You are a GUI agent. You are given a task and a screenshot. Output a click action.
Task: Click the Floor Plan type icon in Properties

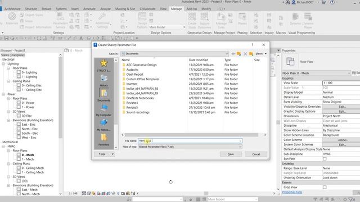[x=290, y=62]
